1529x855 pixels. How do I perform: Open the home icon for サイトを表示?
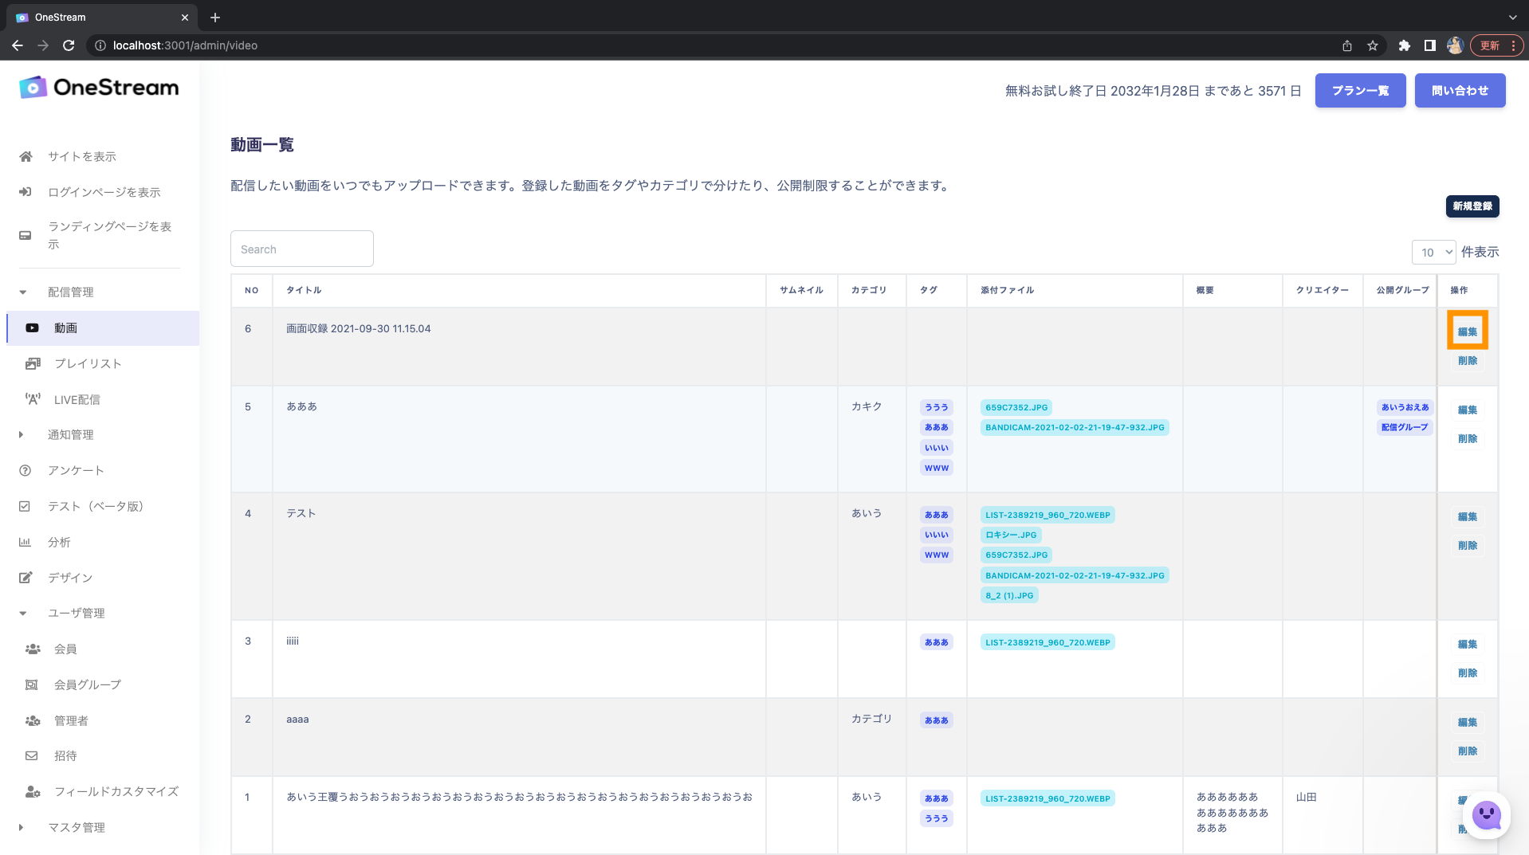click(26, 156)
